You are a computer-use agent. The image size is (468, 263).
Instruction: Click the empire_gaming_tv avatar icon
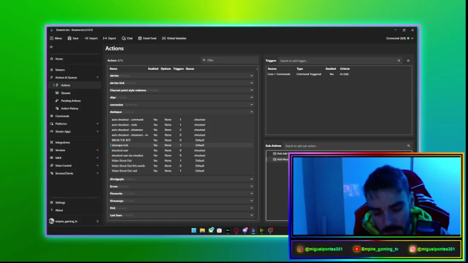52,221
